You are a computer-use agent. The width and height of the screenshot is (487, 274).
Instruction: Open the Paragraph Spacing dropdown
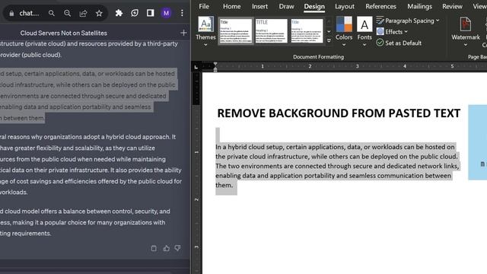point(408,21)
